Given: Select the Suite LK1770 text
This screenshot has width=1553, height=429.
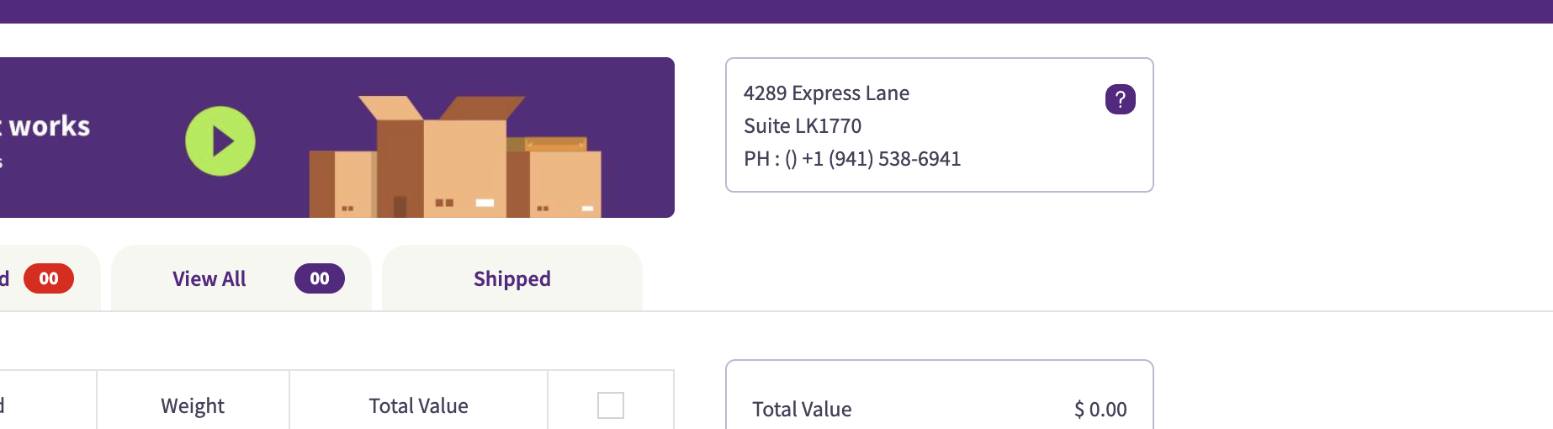Looking at the screenshot, I should point(803,126).
